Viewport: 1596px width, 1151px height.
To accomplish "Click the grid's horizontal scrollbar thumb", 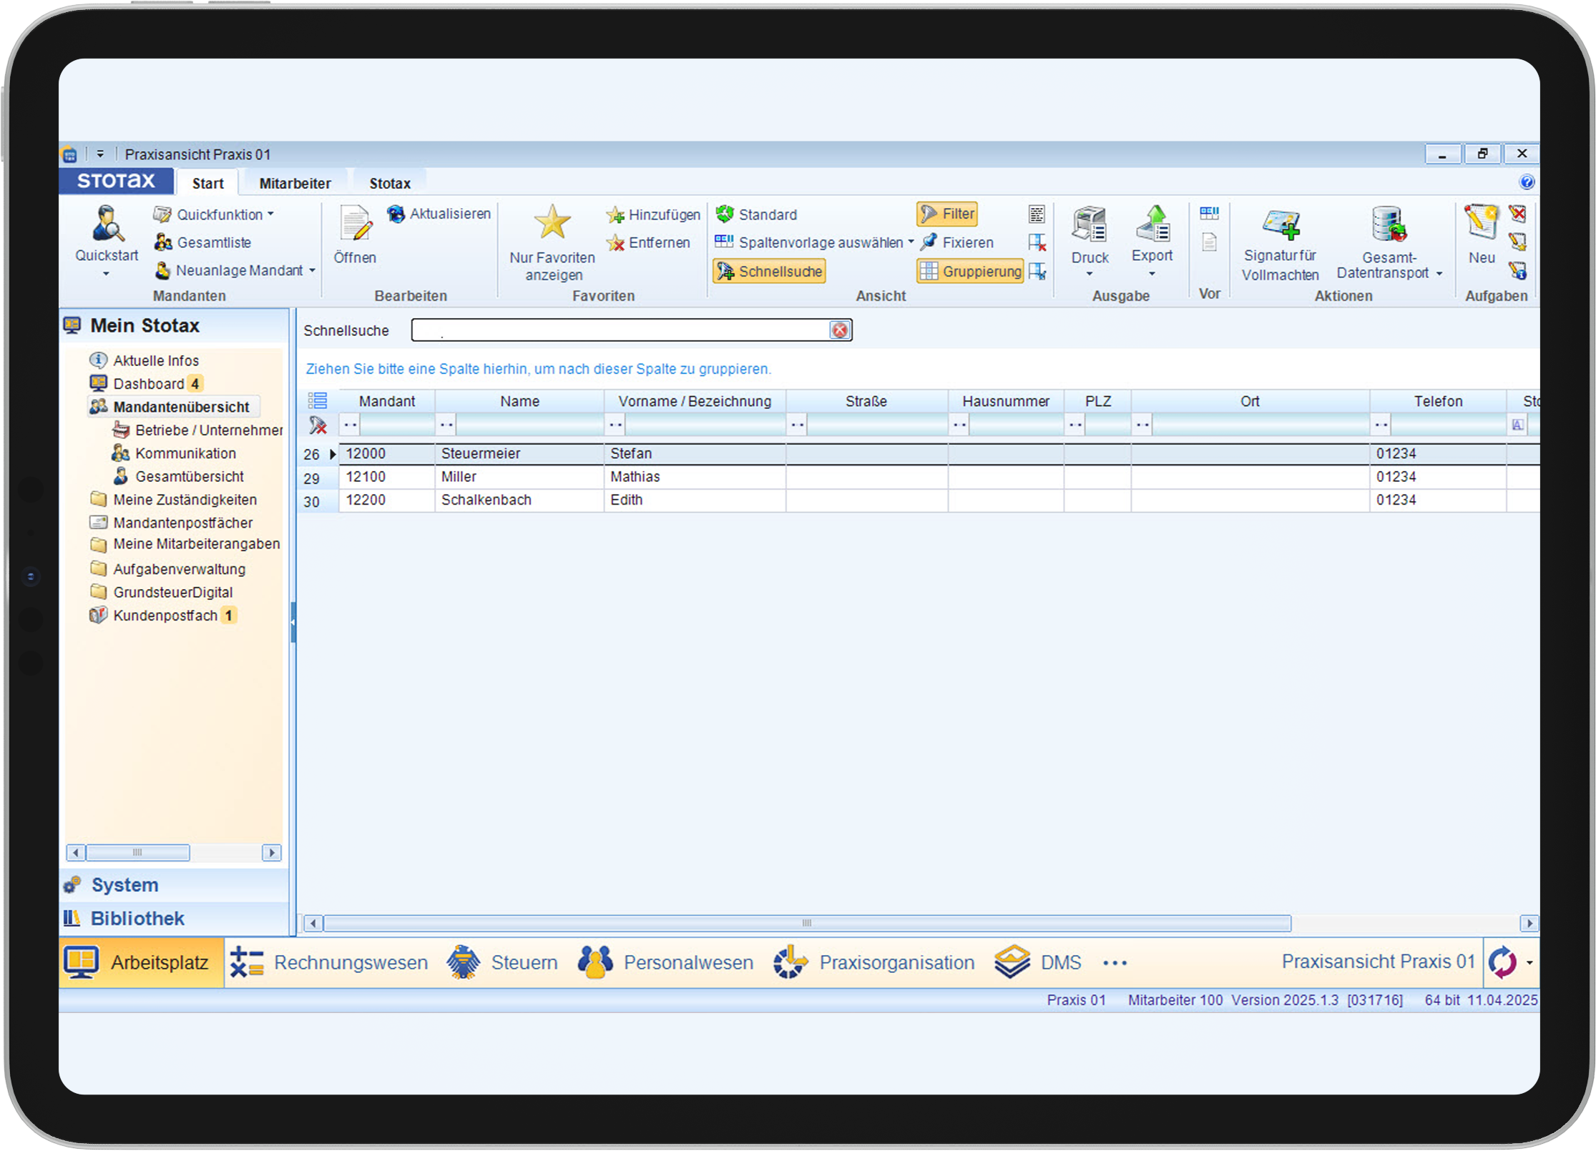I will pyautogui.click(x=807, y=923).
